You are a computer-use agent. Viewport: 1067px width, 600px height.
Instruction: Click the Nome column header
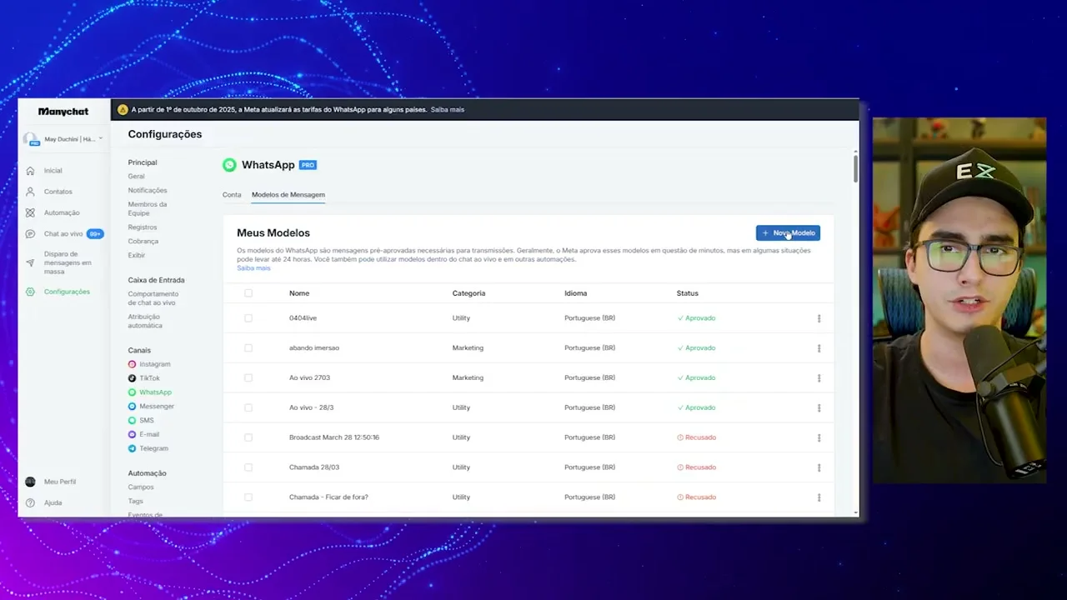pyautogui.click(x=299, y=293)
